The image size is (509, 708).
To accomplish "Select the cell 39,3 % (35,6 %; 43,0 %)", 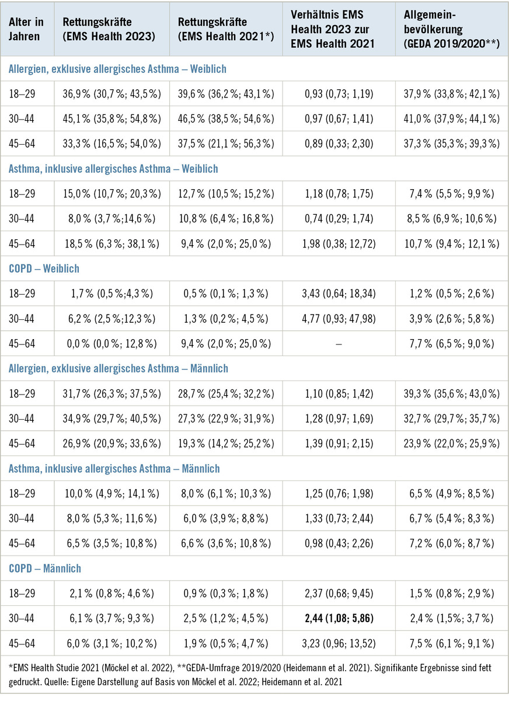I will pyautogui.click(x=451, y=393).
